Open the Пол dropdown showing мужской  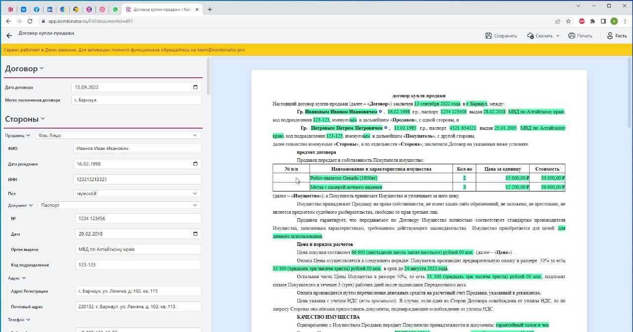[136, 193]
